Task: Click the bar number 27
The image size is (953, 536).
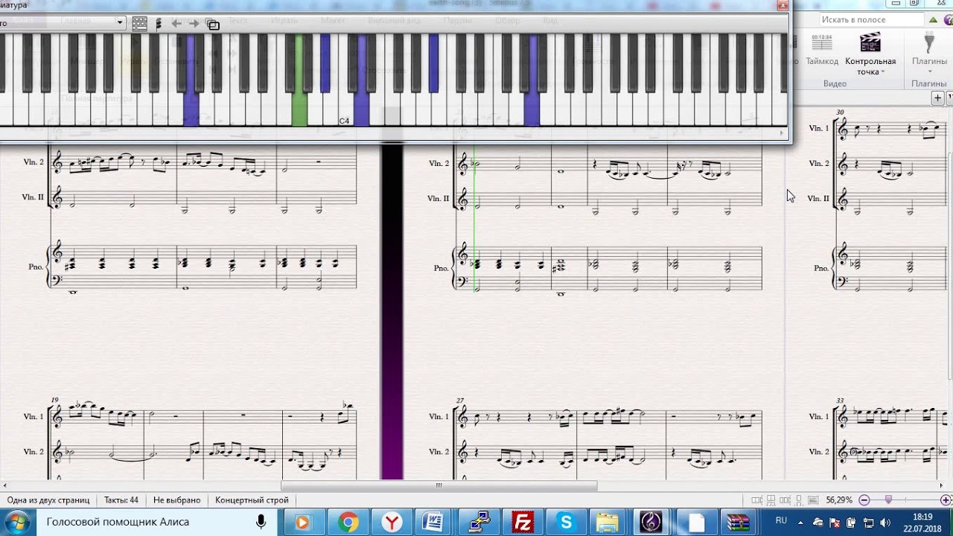Action: click(460, 401)
